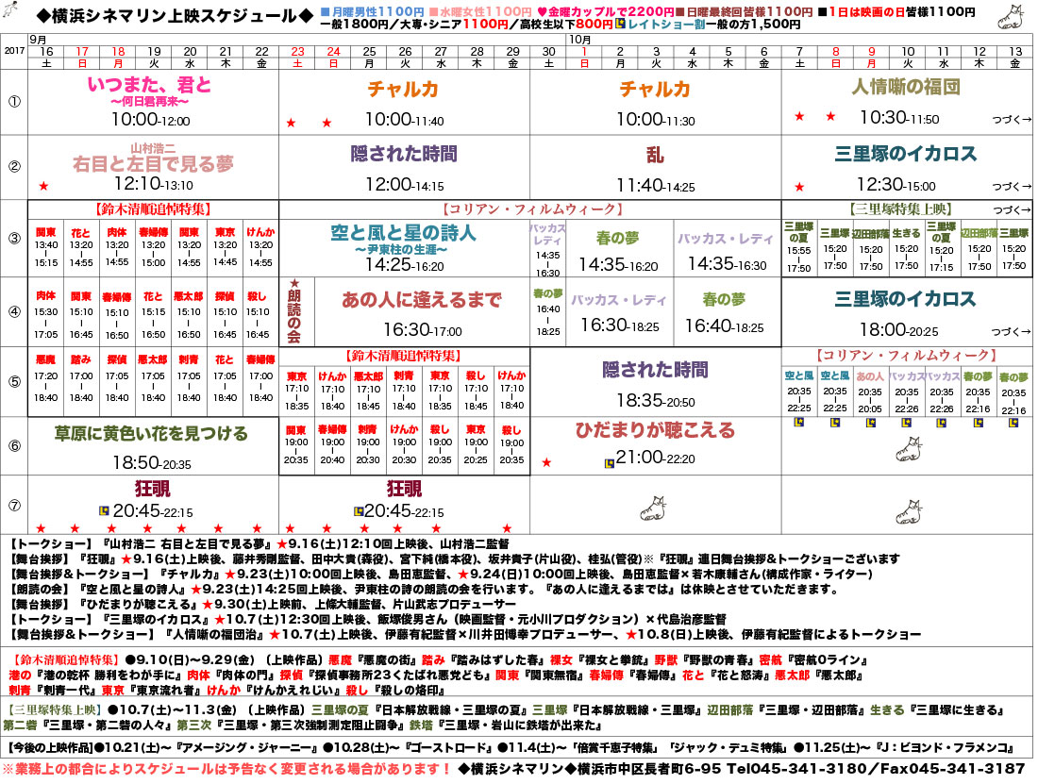This screenshot has width=1038, height=784.
Task: Click the pink square before 水曜女性1100円
Action: click(434, 12)
